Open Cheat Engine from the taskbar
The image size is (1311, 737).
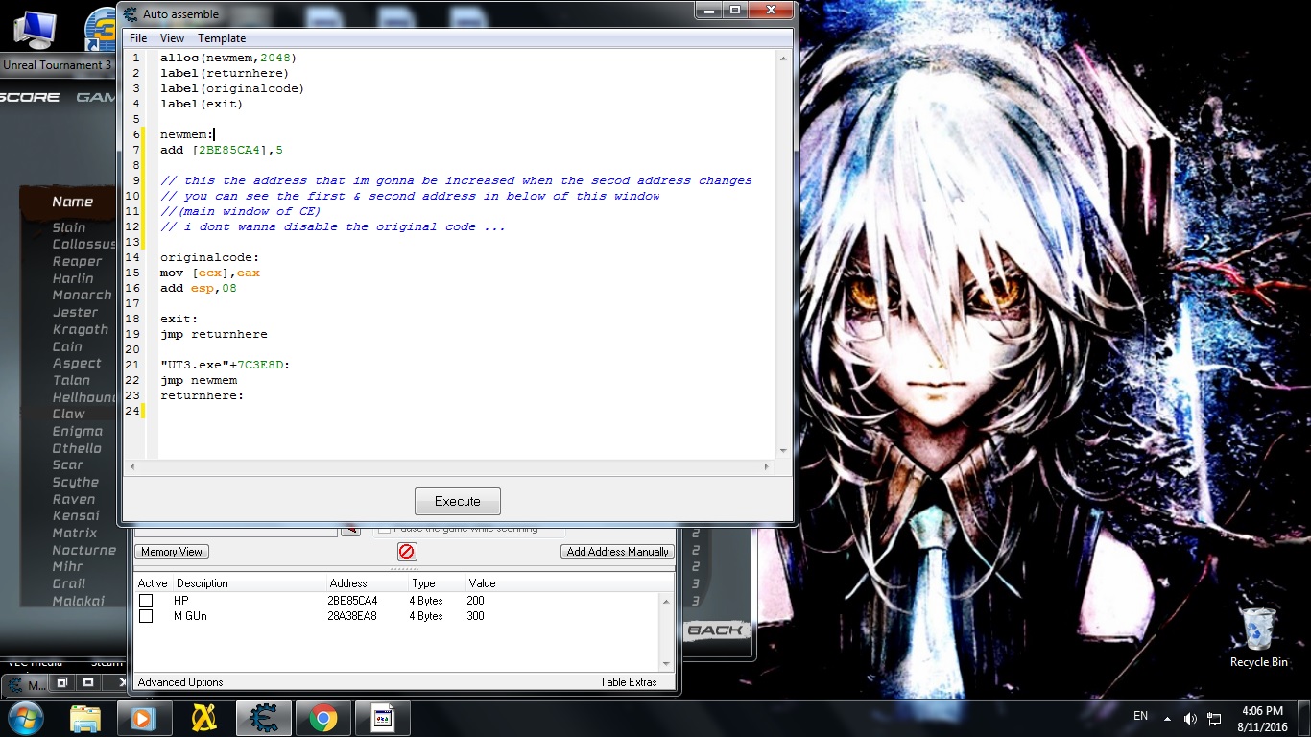point(263,718)
